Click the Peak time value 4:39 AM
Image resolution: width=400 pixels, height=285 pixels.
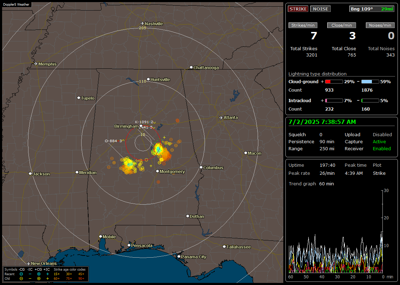point(354,173)
